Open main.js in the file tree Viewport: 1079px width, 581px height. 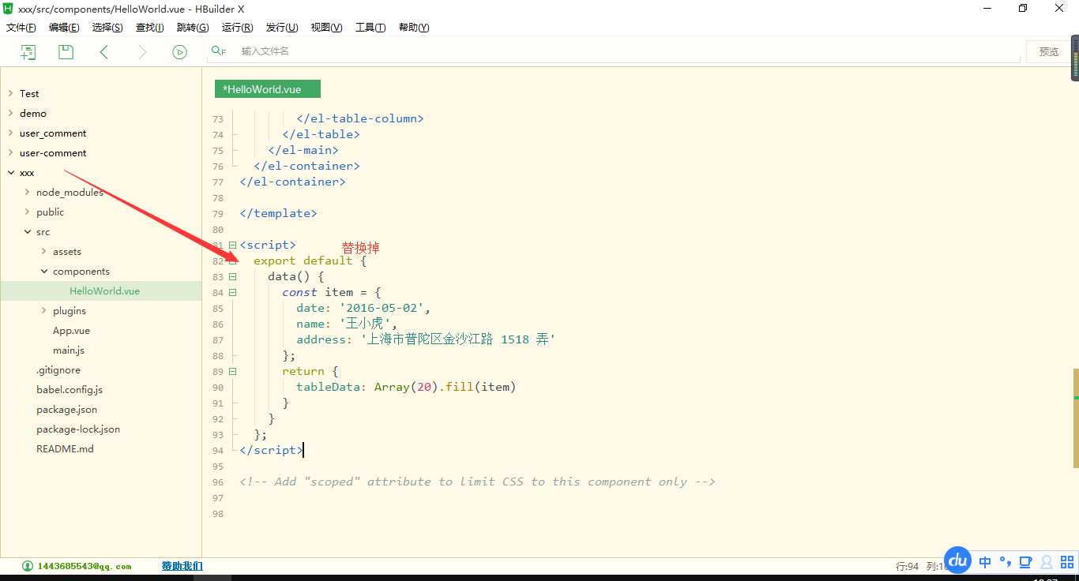coord(69,350)
